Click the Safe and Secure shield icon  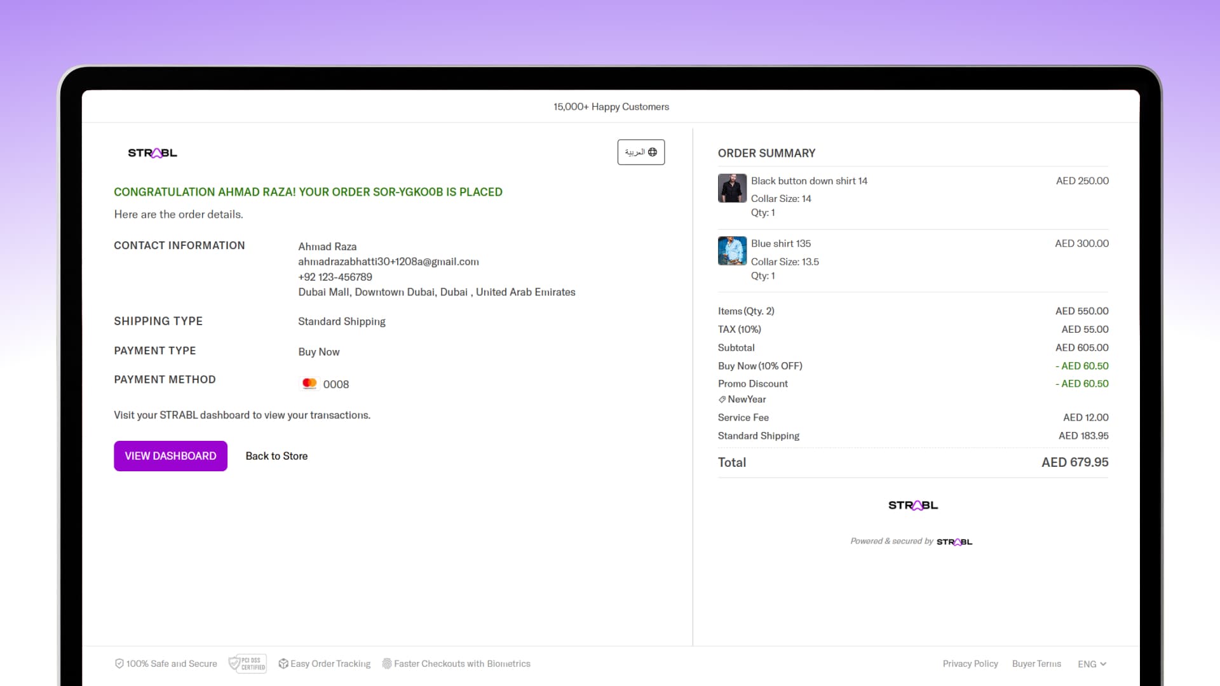pyautogui.click(x=119, y=664)
